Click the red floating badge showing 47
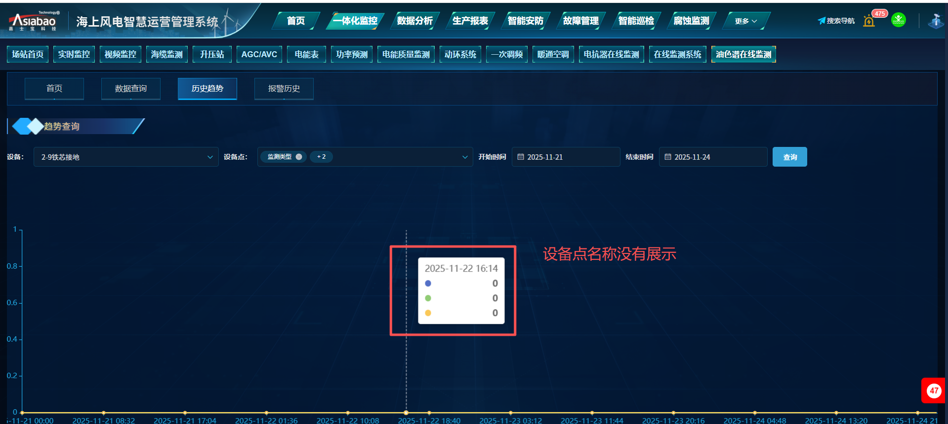This screenshot has height=424, width=948. pyautogui.click(x=933, y=390)
